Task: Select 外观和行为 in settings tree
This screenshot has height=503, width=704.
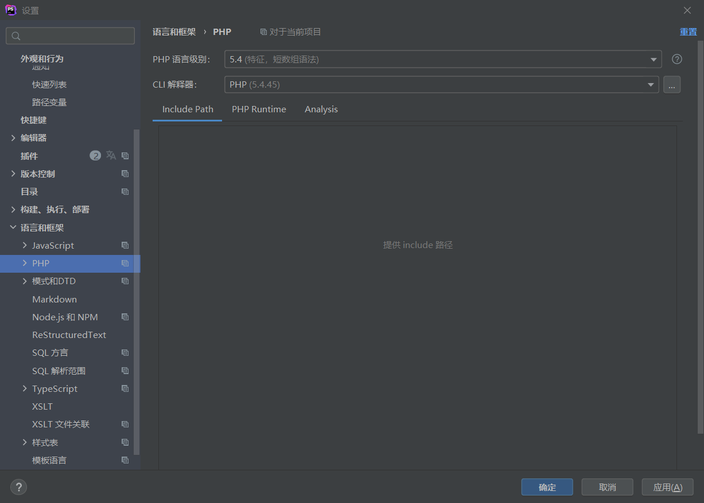Action: 42,59
